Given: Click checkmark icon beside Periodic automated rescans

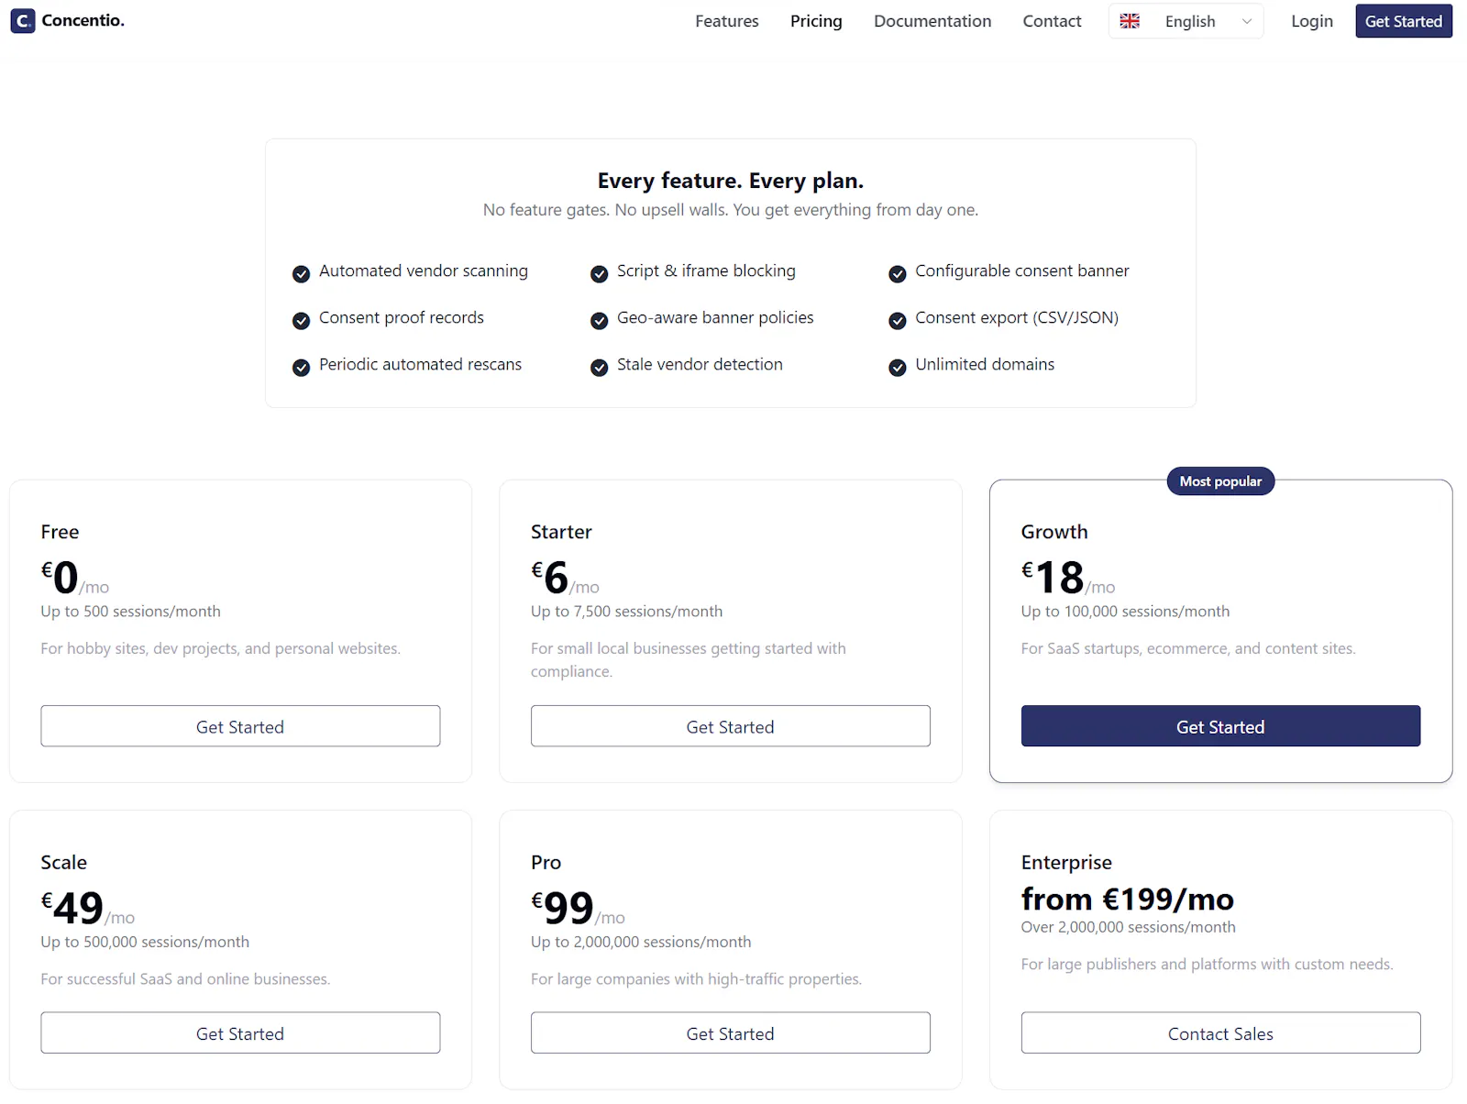Looking at the screenshot, I should [301, 367].
